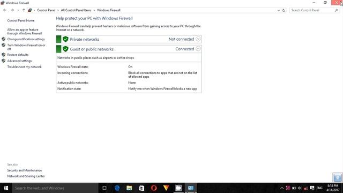This screenshot has width=343, height=193.
Task: Click Windows Firewall state label
Action: (x=73, y=67)
